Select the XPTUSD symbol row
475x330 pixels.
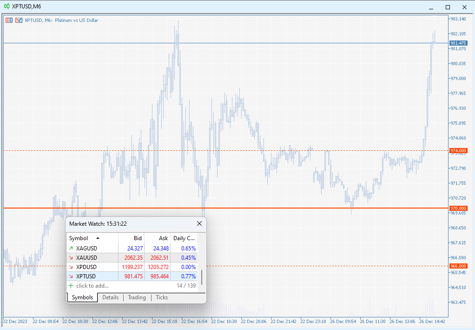[x=132, y=276]
